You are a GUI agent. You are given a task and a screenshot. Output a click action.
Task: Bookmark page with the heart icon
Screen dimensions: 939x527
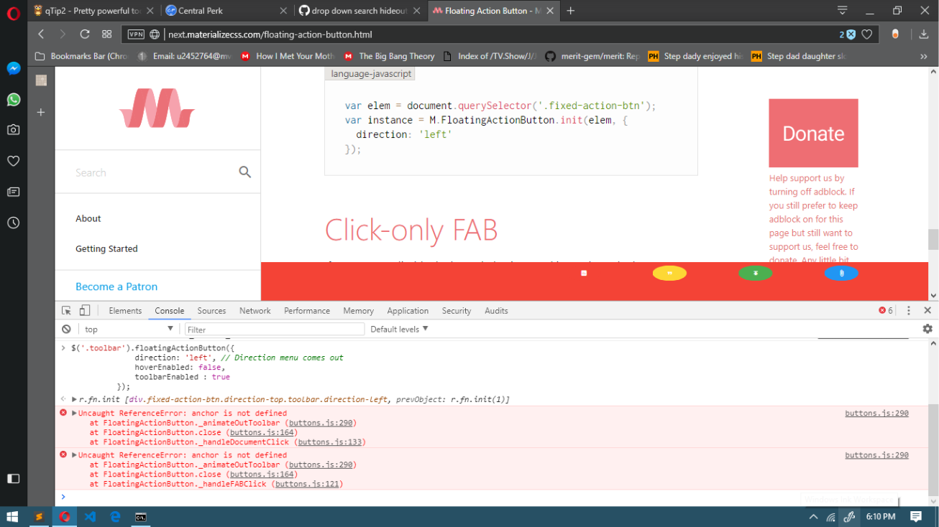[868, 33]
